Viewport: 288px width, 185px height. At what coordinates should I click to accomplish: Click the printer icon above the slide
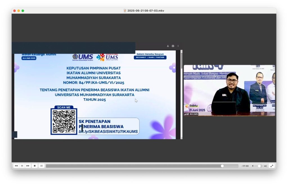pyautogui.click(x=173, y=46)
